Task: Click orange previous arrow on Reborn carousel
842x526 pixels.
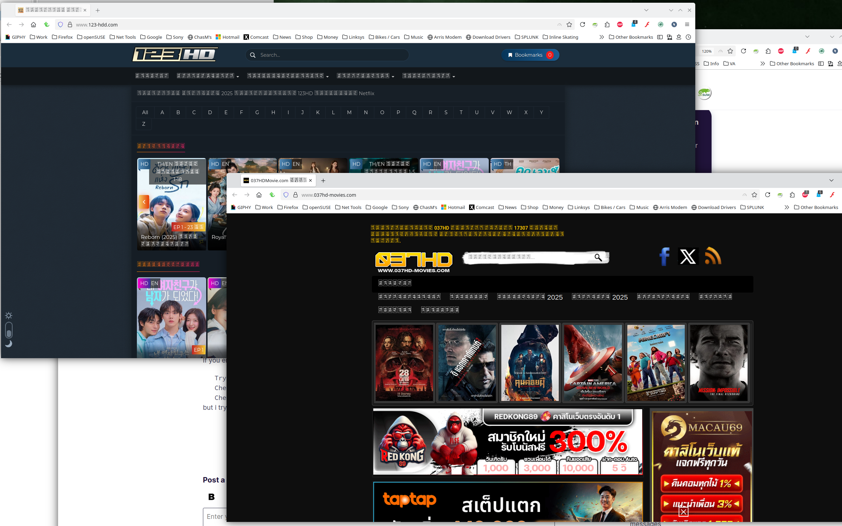Action: [144, 202]
